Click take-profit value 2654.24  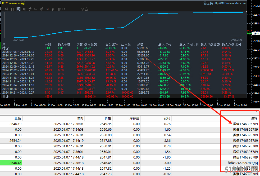point(15,140)
